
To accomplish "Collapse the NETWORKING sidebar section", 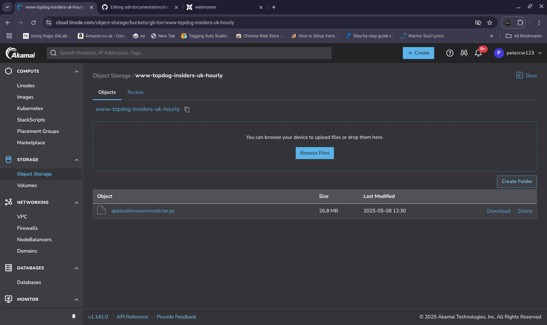I will [76, 203].
